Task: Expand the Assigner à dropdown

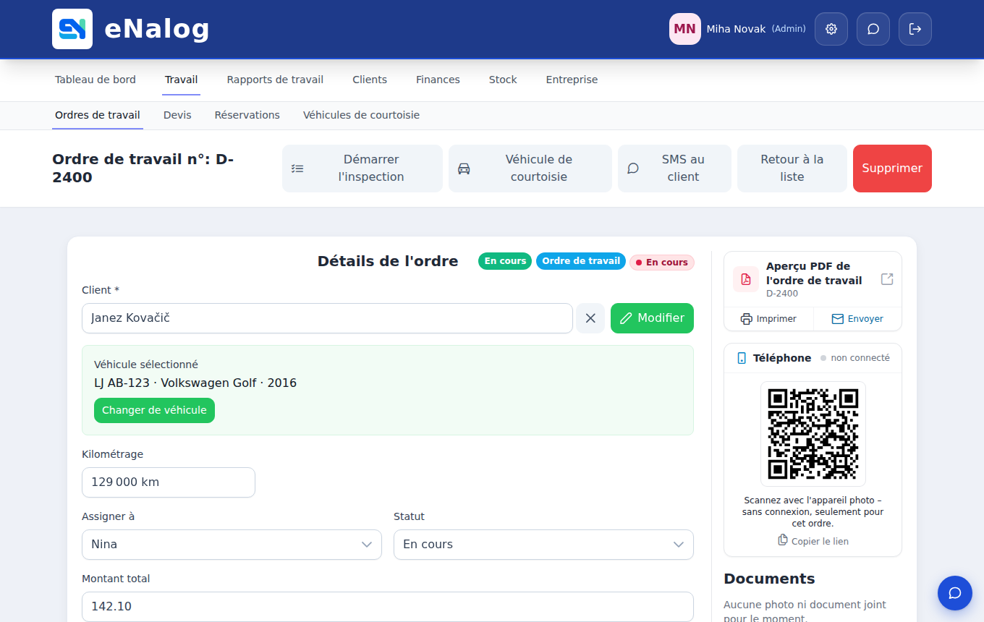Action: 232,545
